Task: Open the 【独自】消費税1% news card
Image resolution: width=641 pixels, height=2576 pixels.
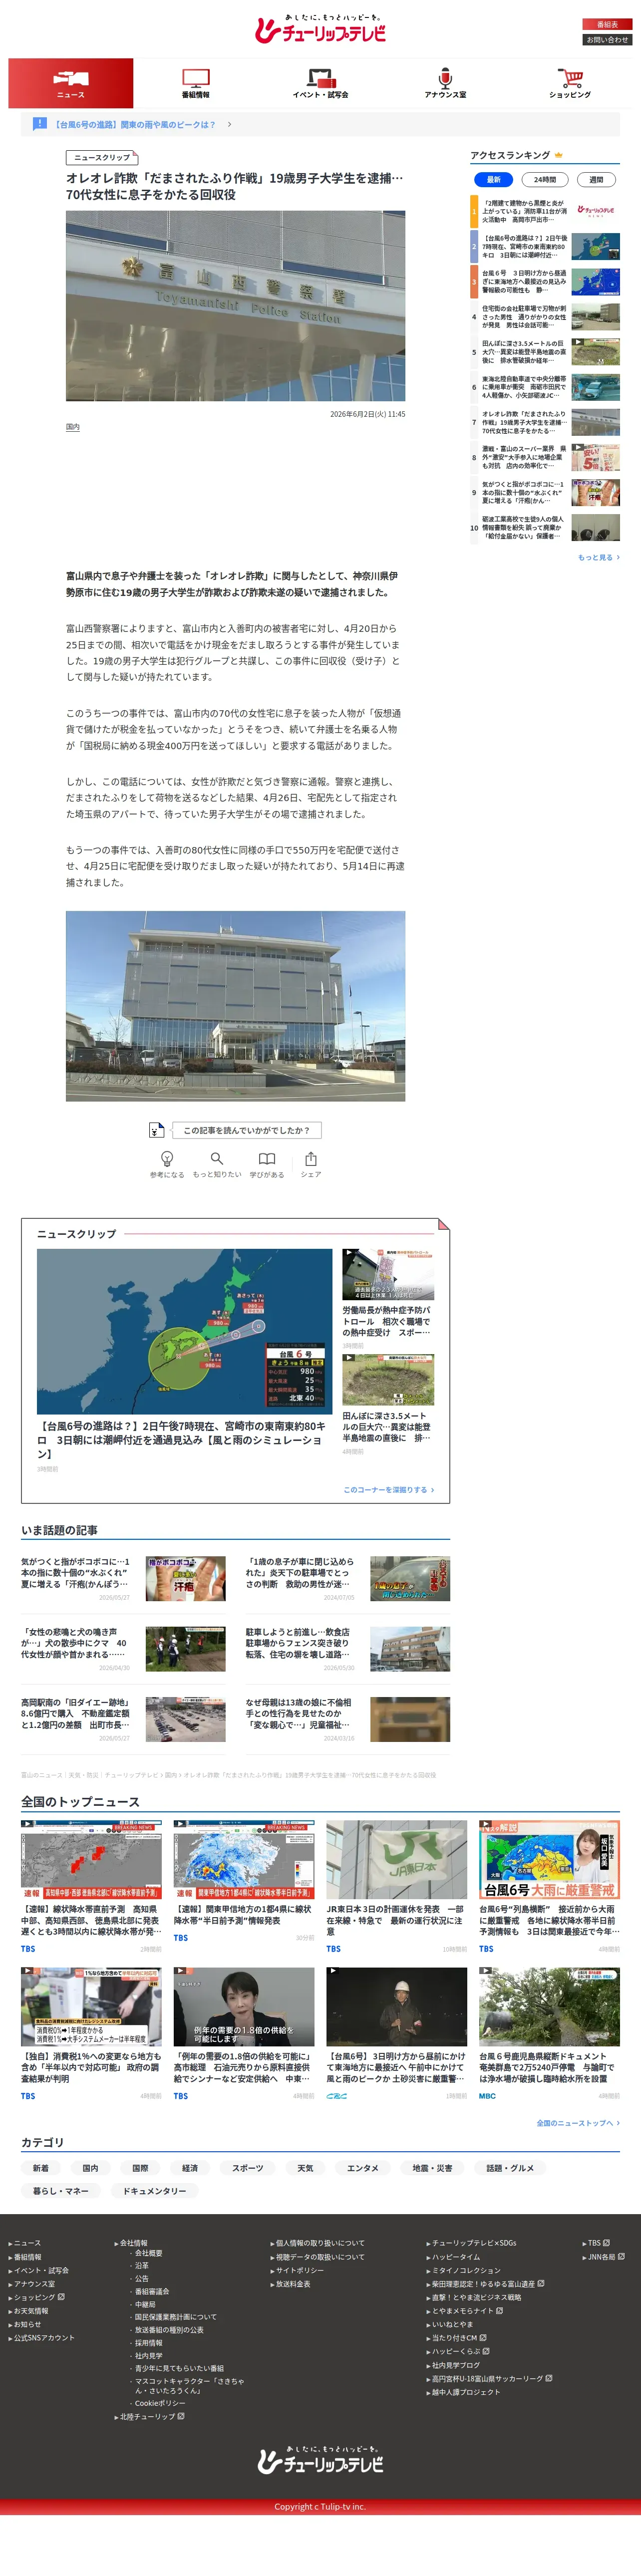Action: (91, 2034)
